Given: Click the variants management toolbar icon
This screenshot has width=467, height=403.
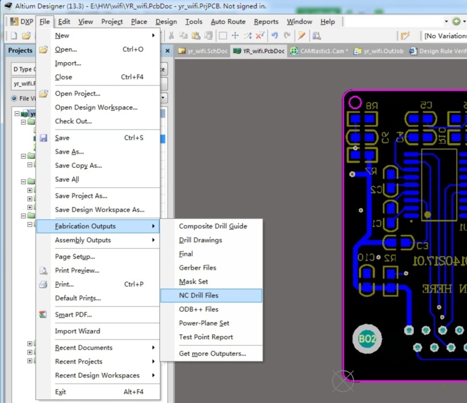Looking at the screenshot, I should 405,36.
